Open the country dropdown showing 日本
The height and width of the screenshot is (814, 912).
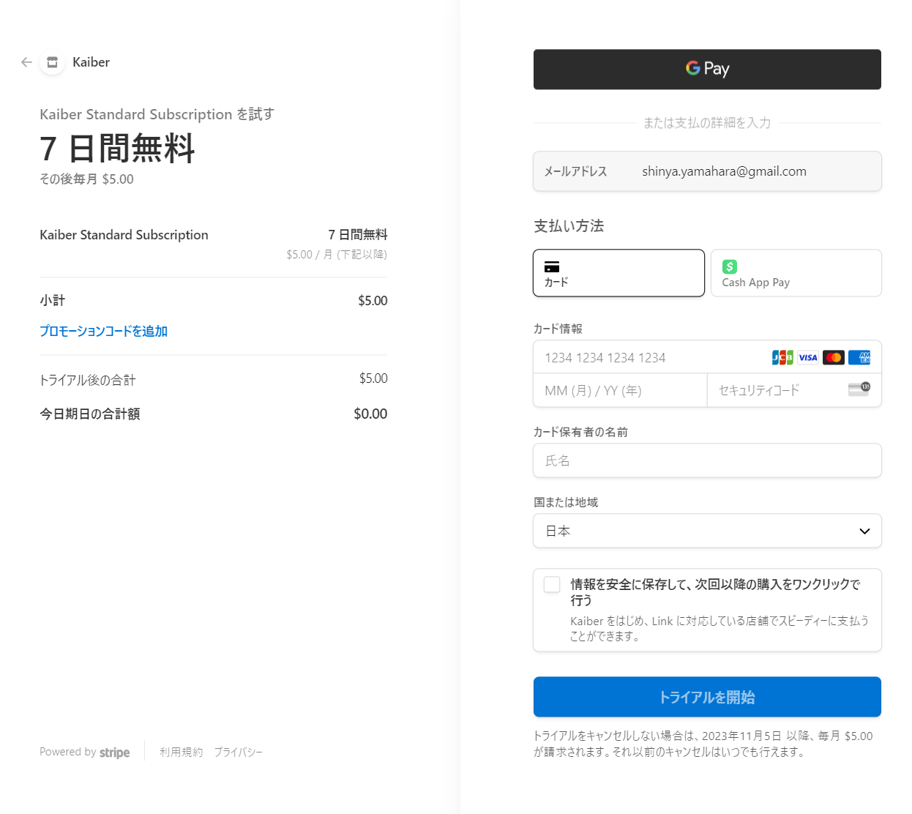click(x=695, y=531)
